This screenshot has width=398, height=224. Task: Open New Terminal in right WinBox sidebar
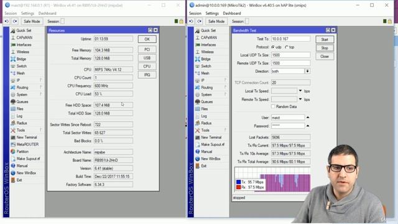[211, 137]
